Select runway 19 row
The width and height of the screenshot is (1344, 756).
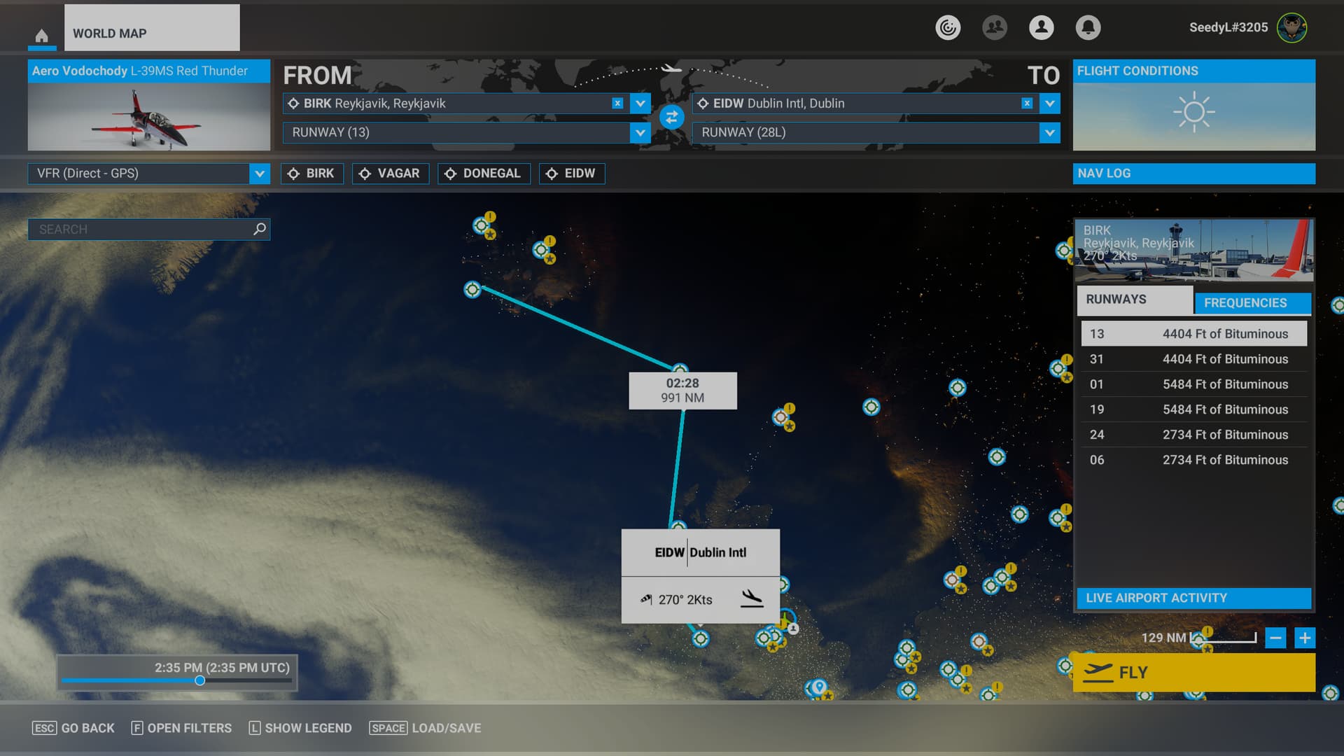pos(1194,409)
